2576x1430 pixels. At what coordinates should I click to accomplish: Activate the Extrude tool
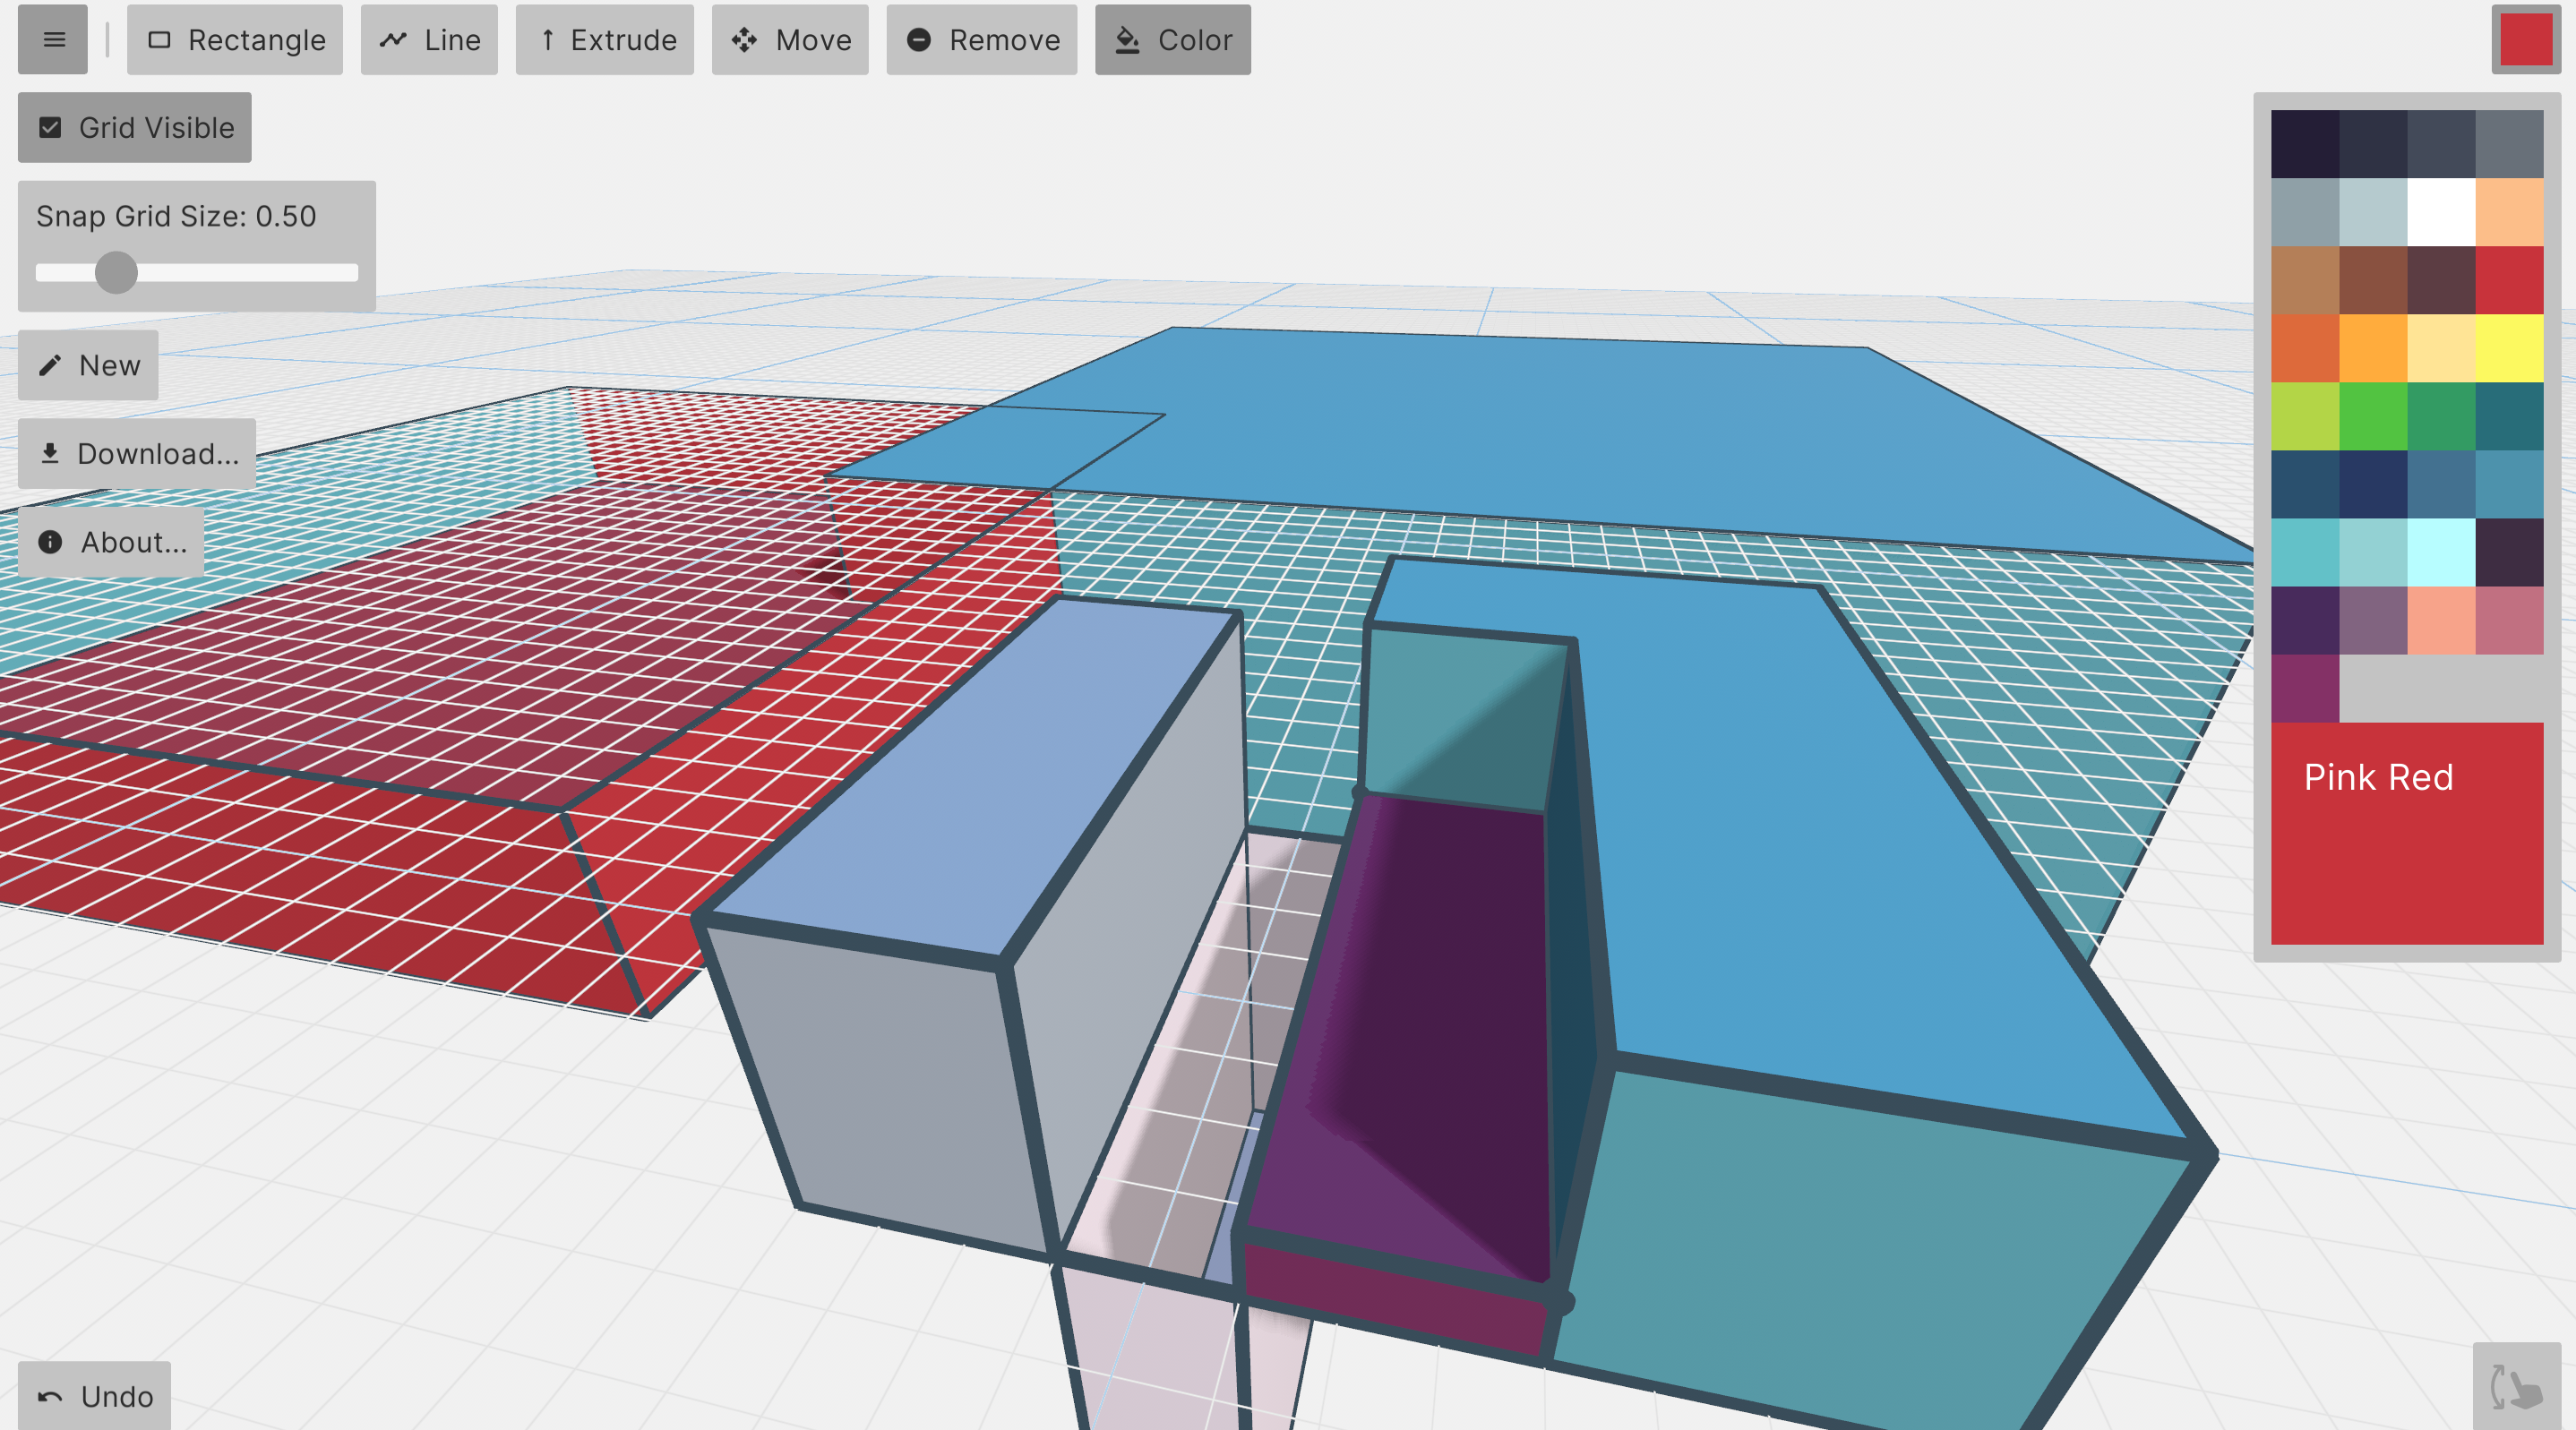605,39
